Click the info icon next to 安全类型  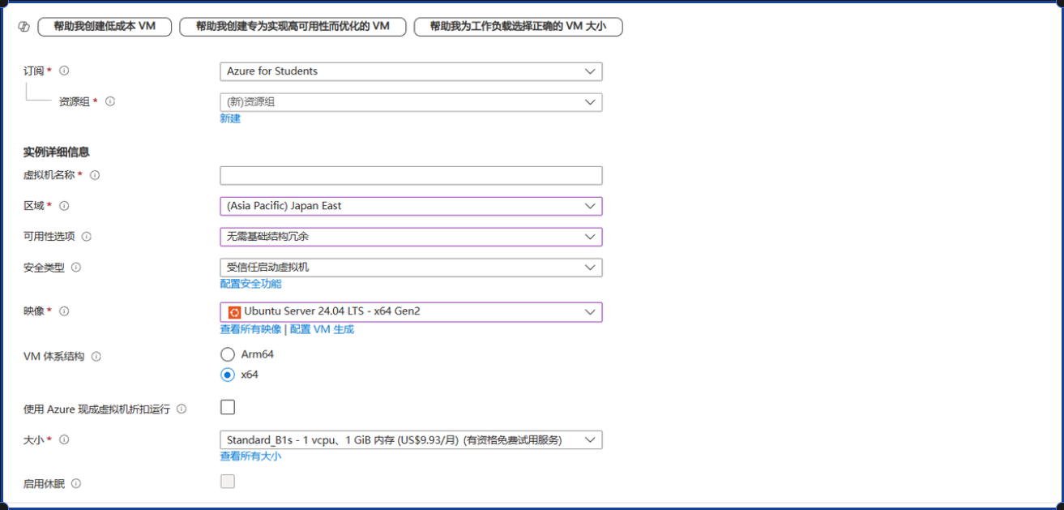(x=76, y=268)
